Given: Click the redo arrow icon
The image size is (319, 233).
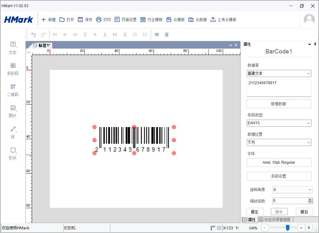Looking at the screenshot, I should 43,35.
